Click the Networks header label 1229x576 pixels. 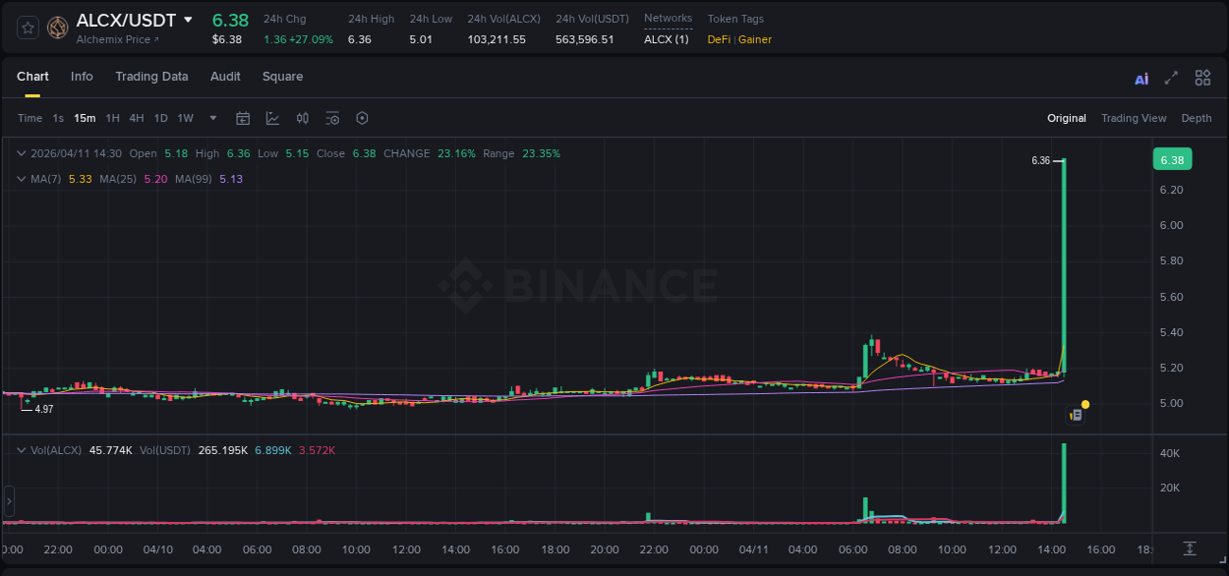coord(668,19)
